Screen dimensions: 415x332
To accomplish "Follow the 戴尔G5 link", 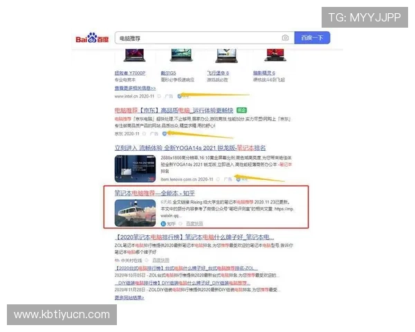I will (168, 73).
